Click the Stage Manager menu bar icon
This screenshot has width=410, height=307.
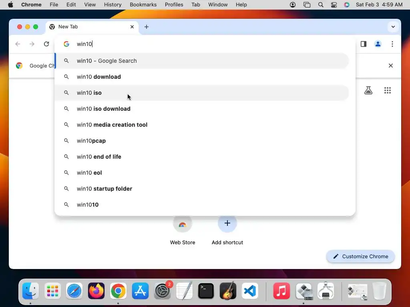pos(307,5)
